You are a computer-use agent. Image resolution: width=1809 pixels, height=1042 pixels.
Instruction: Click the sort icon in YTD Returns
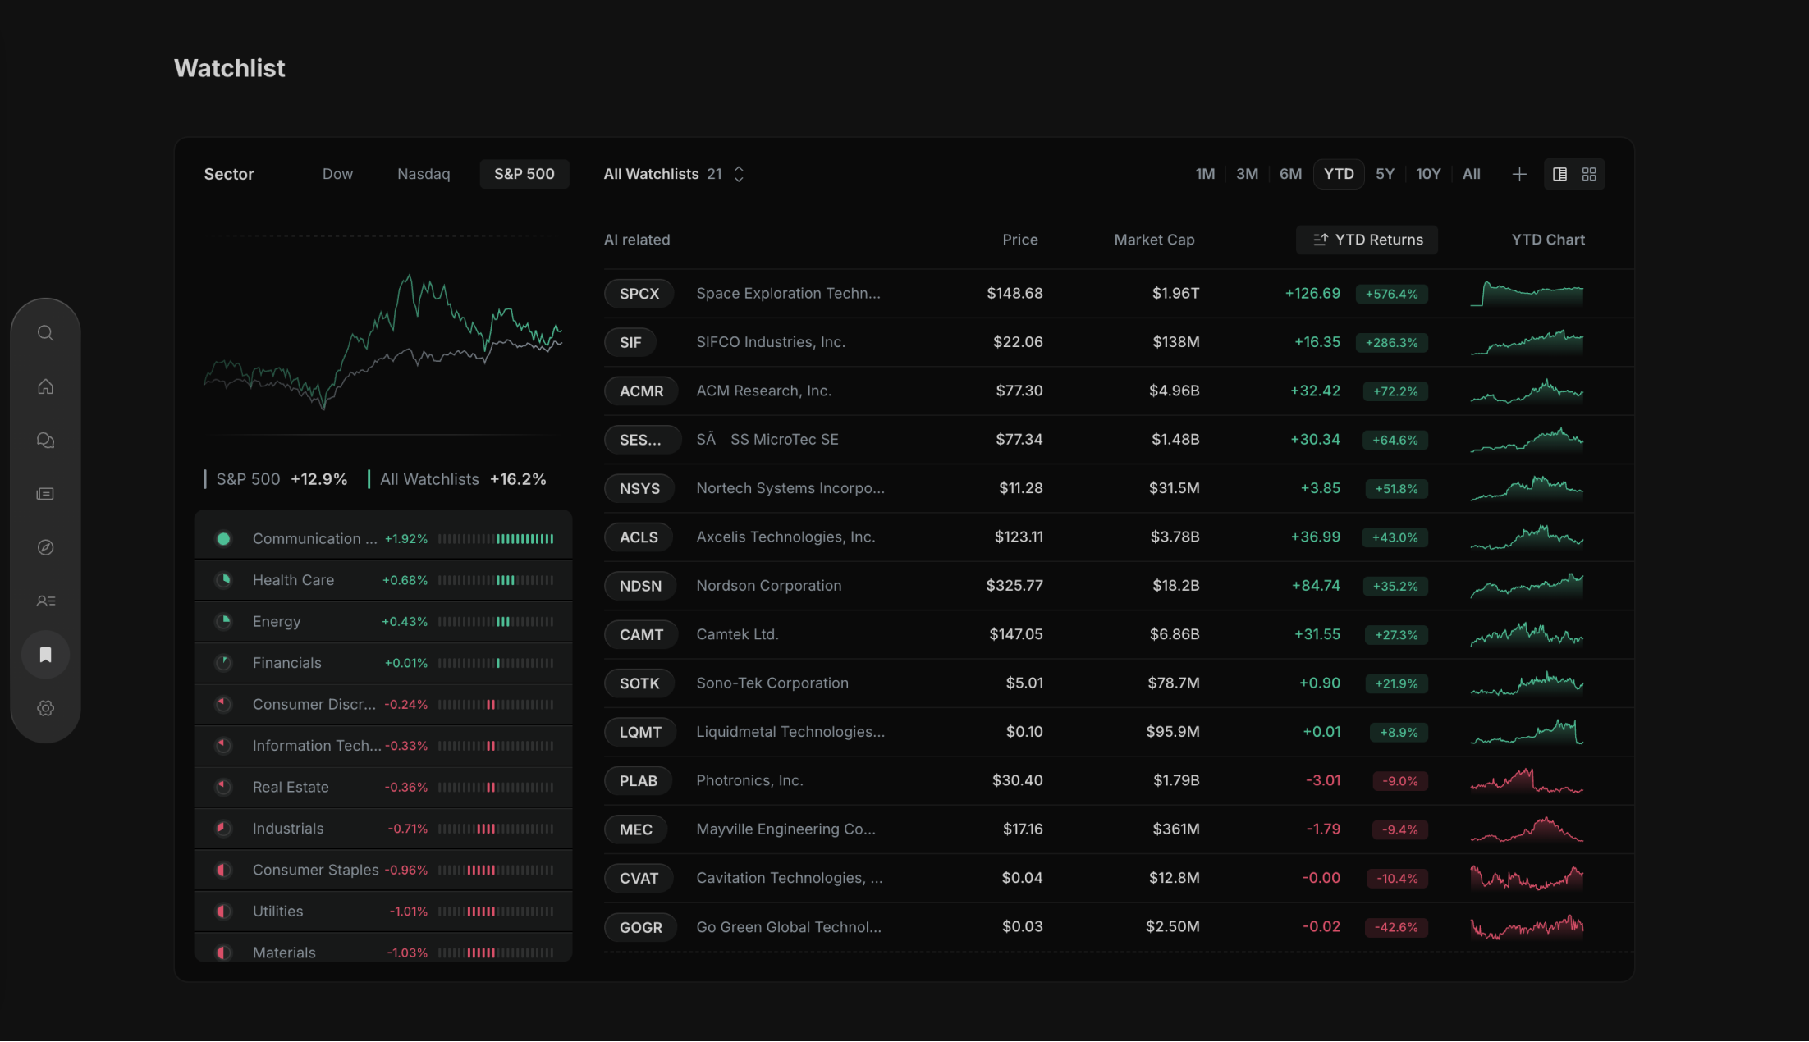tap(1320, 240)
